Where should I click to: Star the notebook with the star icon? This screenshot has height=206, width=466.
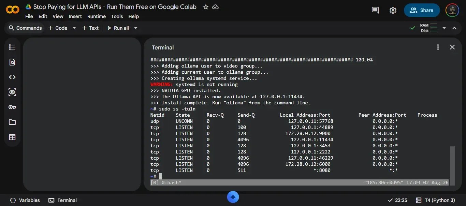(x=206, y=7)
